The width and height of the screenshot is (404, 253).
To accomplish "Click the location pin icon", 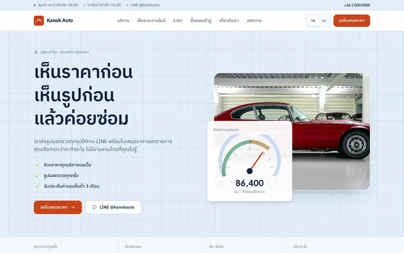I will (36, 53).
